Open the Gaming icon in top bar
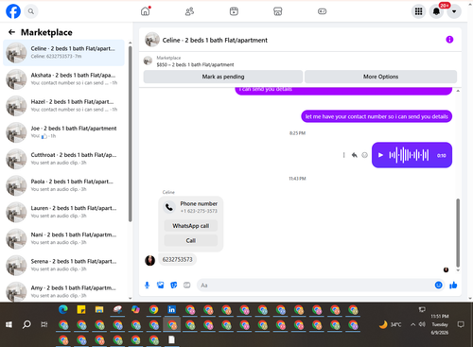 [x=322, y=11]
